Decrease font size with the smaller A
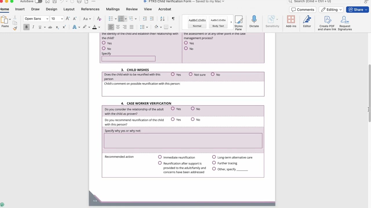The image size is (371, 208). pyautogui.click(x=74, y=18)
